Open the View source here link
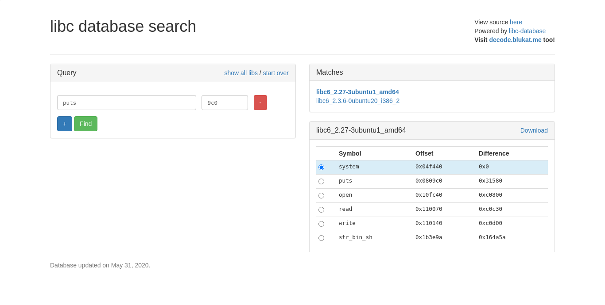605x305 pixels. [x=516, y=22]
